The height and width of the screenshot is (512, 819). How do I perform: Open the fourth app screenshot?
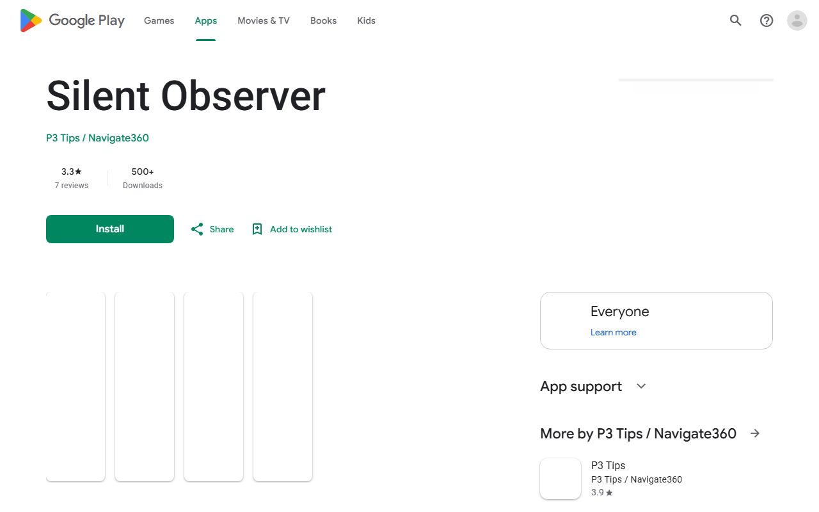tap(283, 387)
